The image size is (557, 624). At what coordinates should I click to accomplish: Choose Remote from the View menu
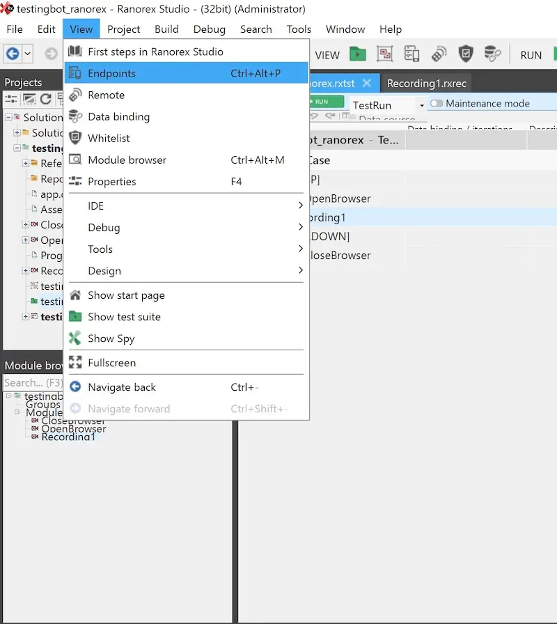pyautogui.click(x=186, y=95)
